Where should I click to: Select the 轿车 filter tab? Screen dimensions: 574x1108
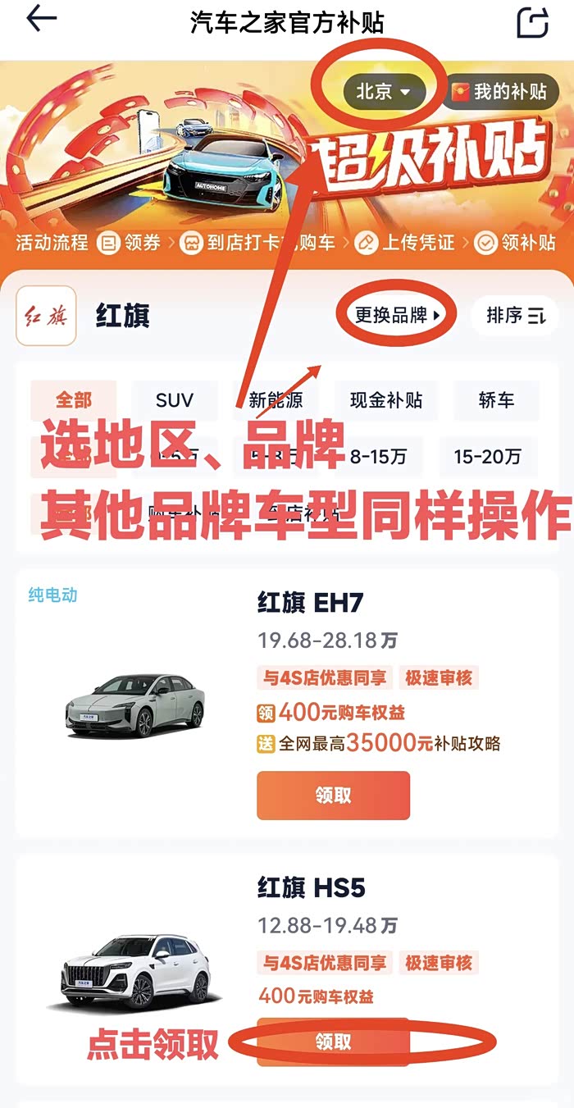pyautogui.click(x=496, y=400)
